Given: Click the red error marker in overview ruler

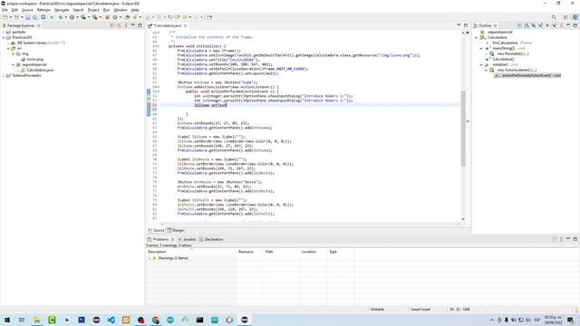Looking at the screenshot, I should click(468, 121).
